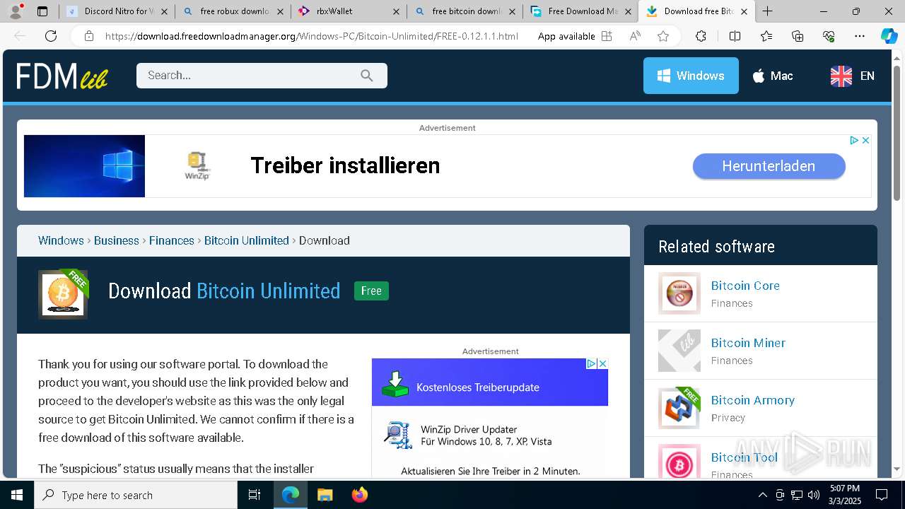Viewport: 905px width, 509px height.
Task: Go to FDM lib home logo
Action: tap(62, 76)
